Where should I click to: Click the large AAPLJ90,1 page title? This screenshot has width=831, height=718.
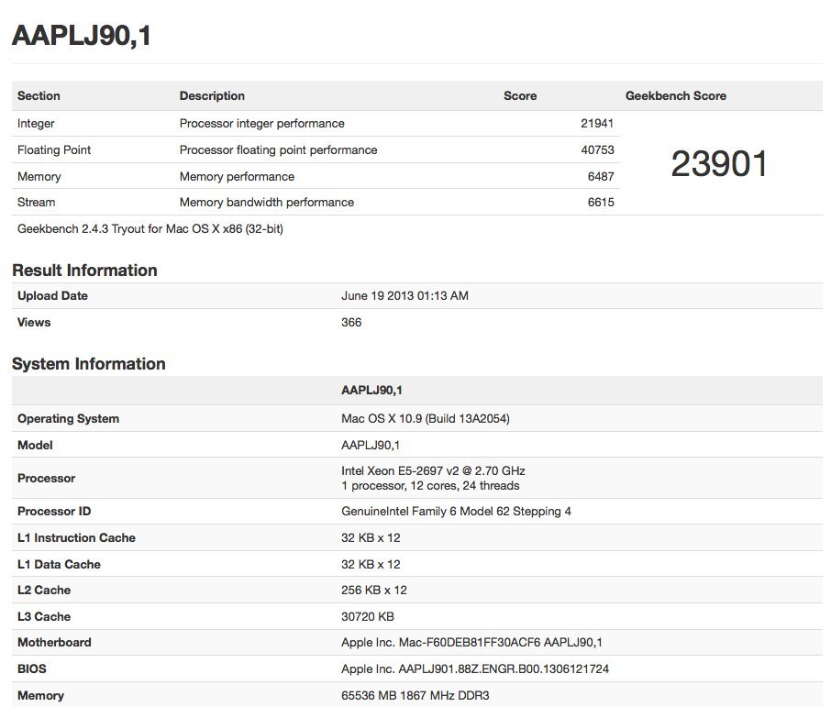[x=81, y=36]
